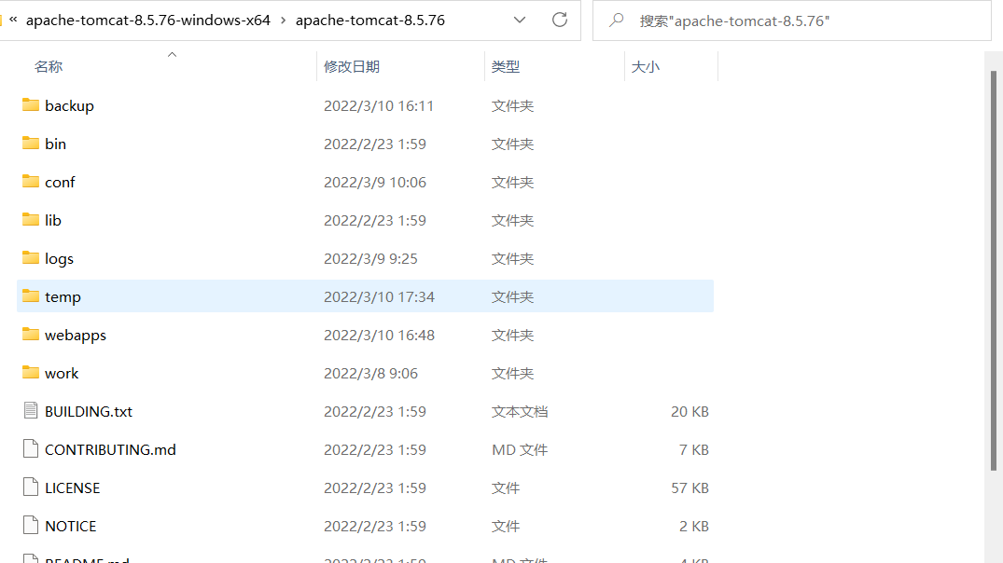Image resolution: width=1003 pixels, height=563 pixels.
Task: Sort files by the 类型 column
Action: point(506,66)
